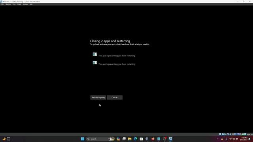253x142 pixels.
Task: Open the battery status tray icon
Action: click(237, 139)
